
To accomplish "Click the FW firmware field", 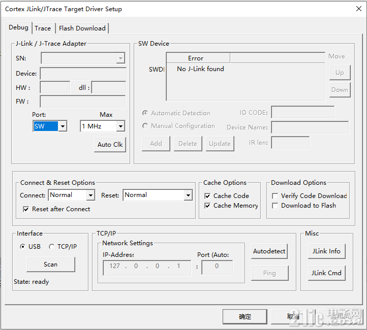I will tap(83, 102).
